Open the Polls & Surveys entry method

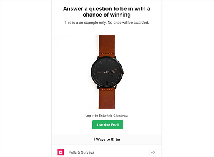(107, 152)
